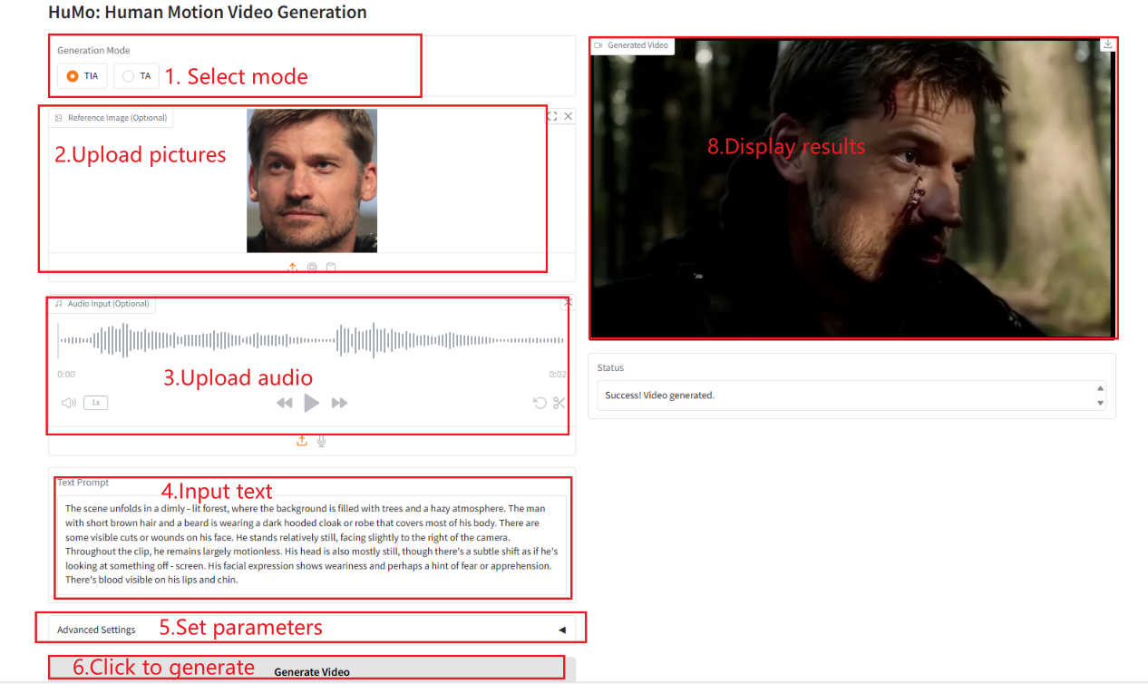Play the uploaded audio clip
This screenshot has height=684, width=1148.
(311, 403)
